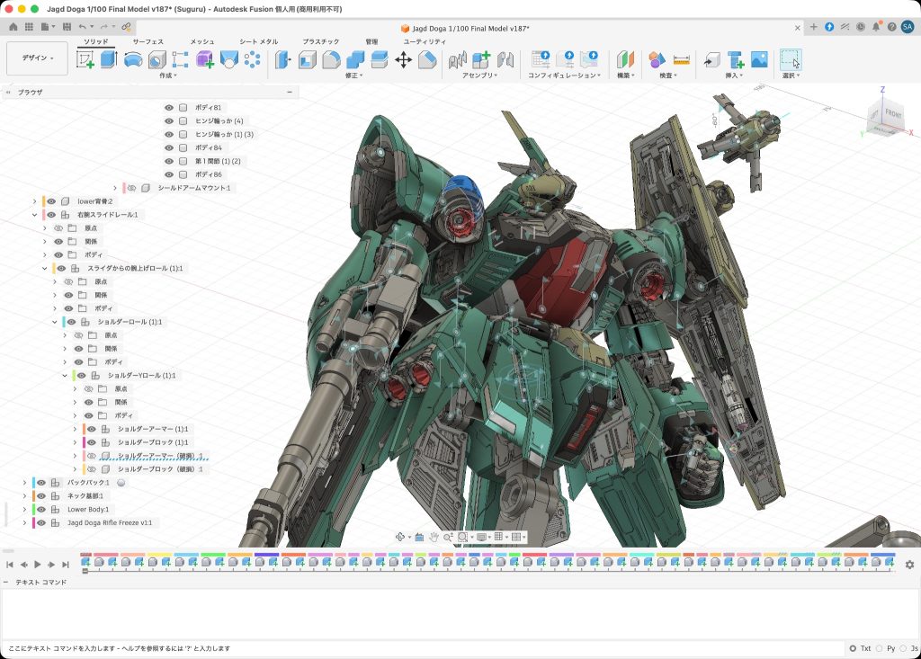Image resolution: width=921 pixels, height=659 pixels.
Task: Open the job status clock icon
Action: 861,27
